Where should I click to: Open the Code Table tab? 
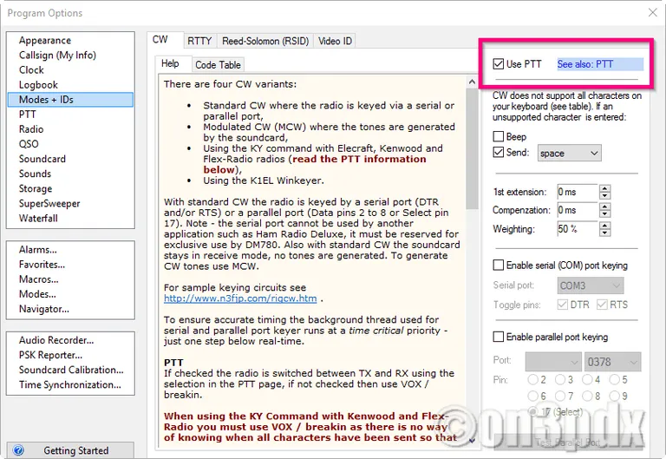[x=218, y=64]
